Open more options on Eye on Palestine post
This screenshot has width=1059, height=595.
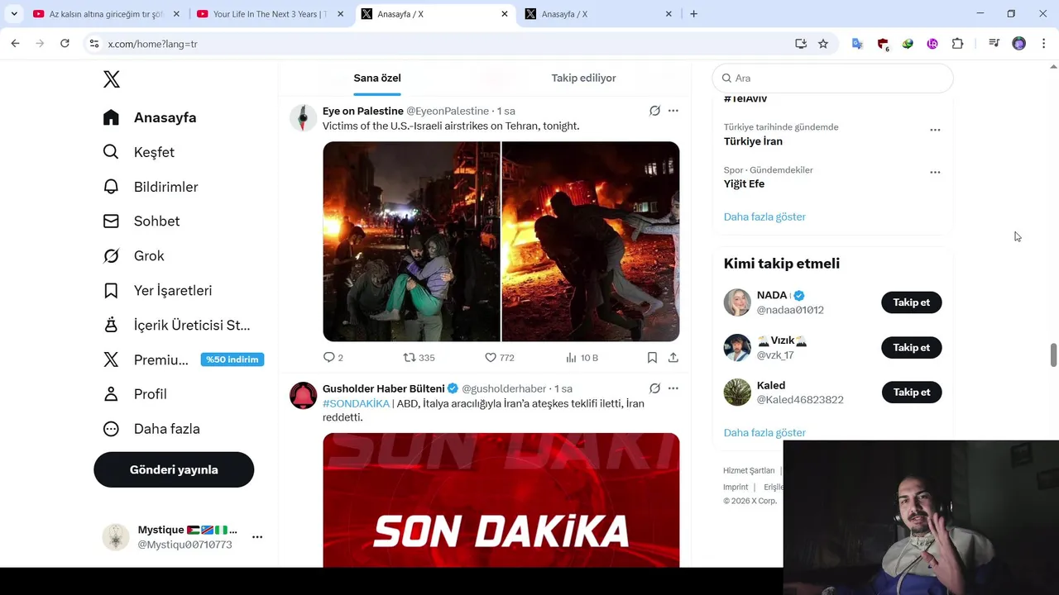click(673, 111)
